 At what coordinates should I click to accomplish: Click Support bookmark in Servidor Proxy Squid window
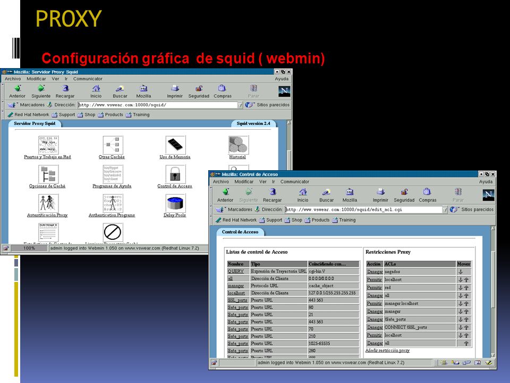pyautogui.click(x=63, y=115)
